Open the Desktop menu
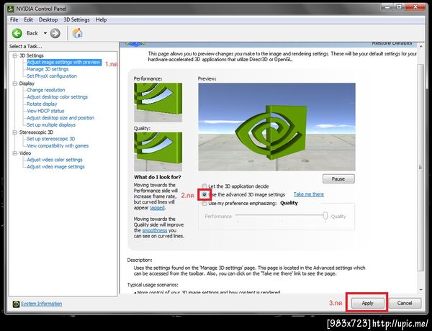432x331 pixels. point(48,20)
